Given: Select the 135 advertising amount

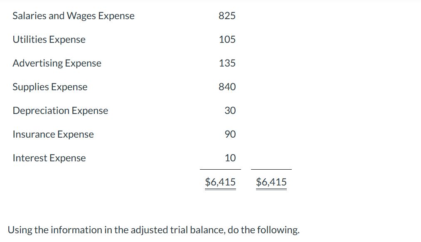Looking at the screenshot, I should tap(227, 63).
